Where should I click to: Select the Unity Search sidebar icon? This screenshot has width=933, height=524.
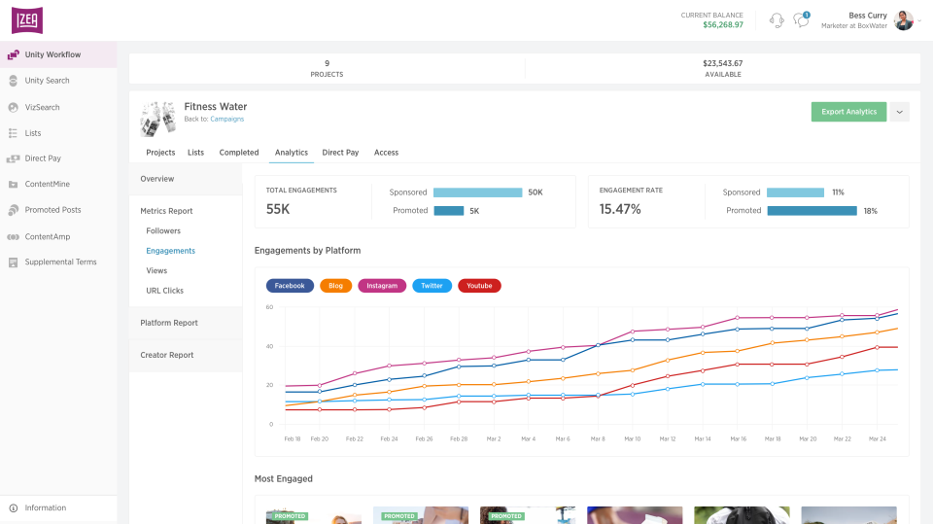coord(13,81)
